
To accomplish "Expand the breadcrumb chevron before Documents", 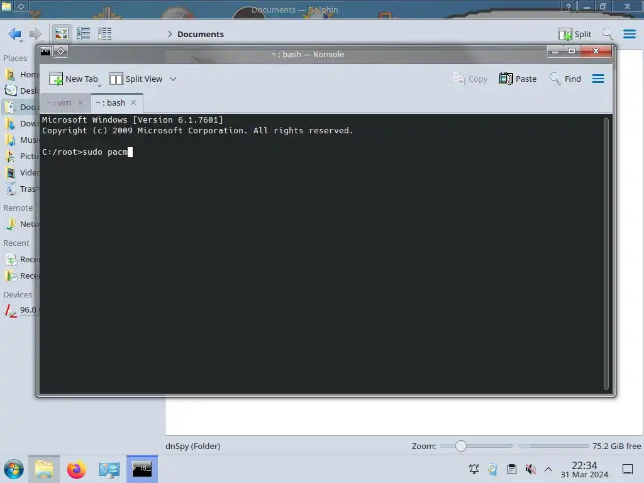I will pyautogui.click(x=170, y=34).
